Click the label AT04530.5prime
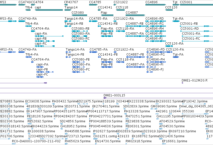The image size is (213, 145). [172, 126]
